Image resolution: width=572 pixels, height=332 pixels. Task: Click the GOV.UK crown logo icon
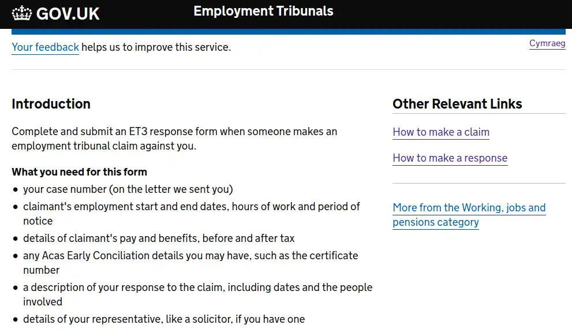(22, 13)
